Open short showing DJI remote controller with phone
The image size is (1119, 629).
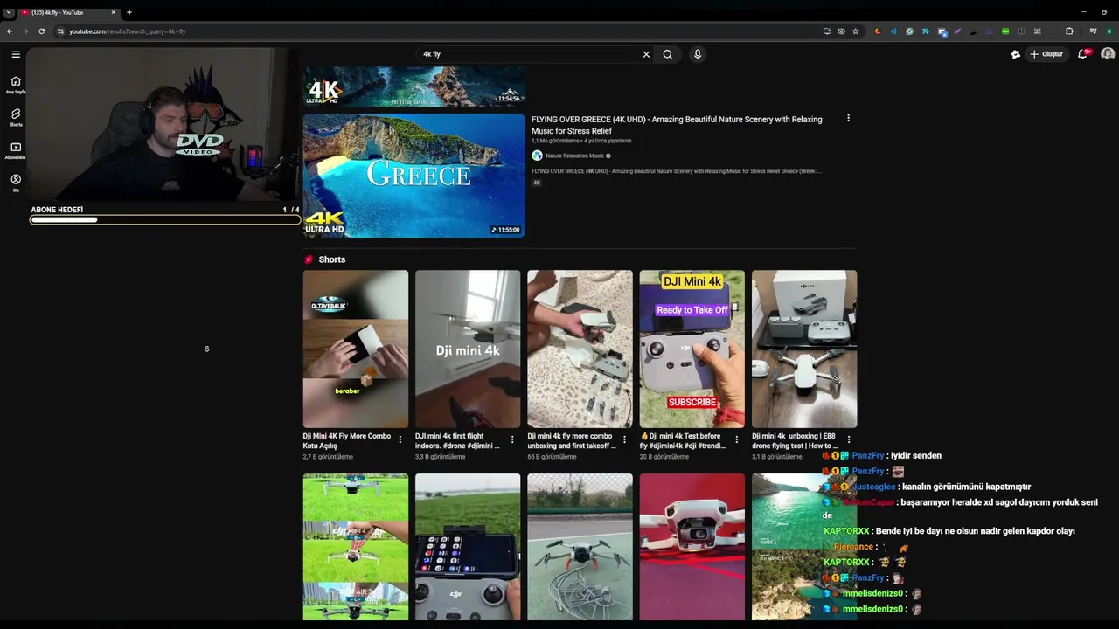click(x=468, y=547)
